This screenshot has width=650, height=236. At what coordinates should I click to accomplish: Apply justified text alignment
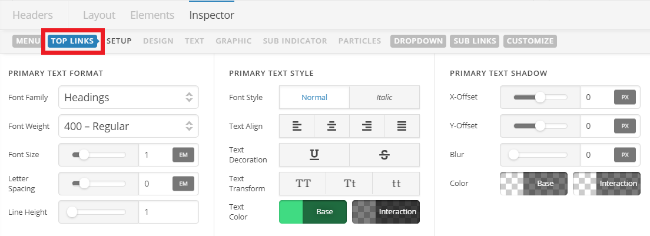[x=402, y=126]
